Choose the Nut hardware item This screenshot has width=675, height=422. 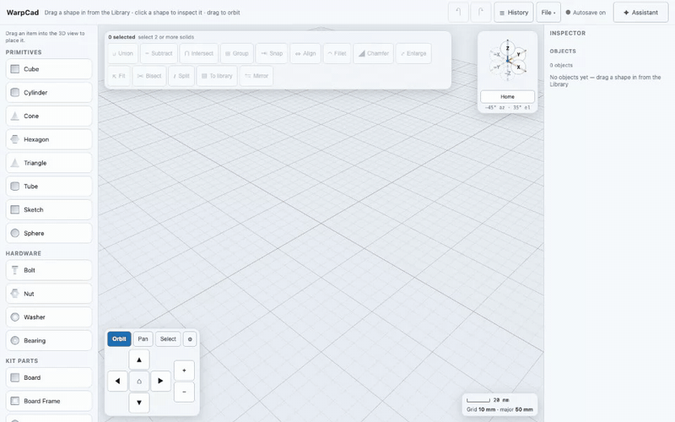49,294
